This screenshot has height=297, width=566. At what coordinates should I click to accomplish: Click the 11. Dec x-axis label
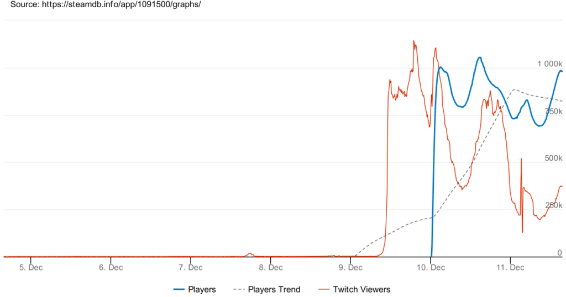click(511, 268)
